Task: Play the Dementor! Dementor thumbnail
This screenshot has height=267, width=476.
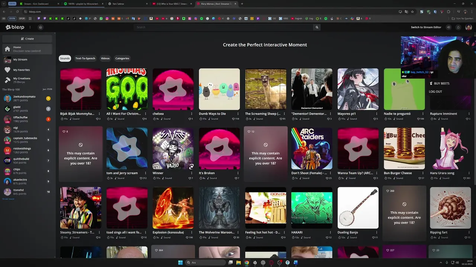Action: (x=312, y=89)
